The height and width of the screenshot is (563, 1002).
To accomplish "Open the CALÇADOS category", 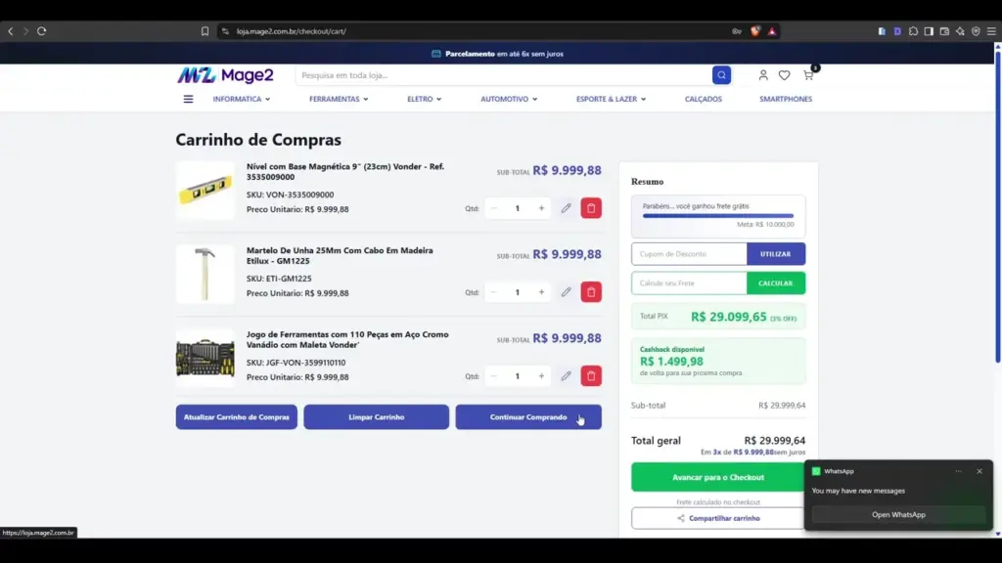I will 703,99.
